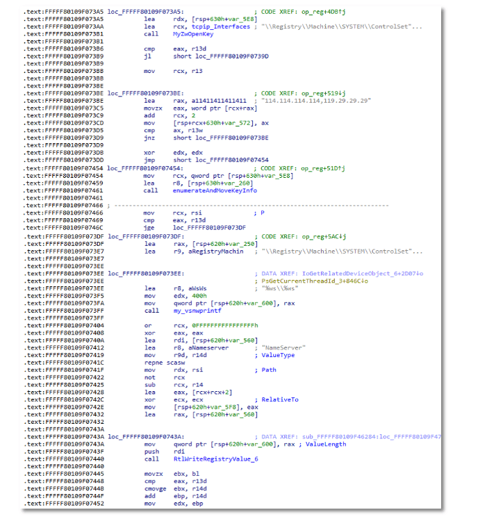480x519 pixels.
Task: Click the not rcx instruction
Action: pyautogui.click(x=165, y=378)
